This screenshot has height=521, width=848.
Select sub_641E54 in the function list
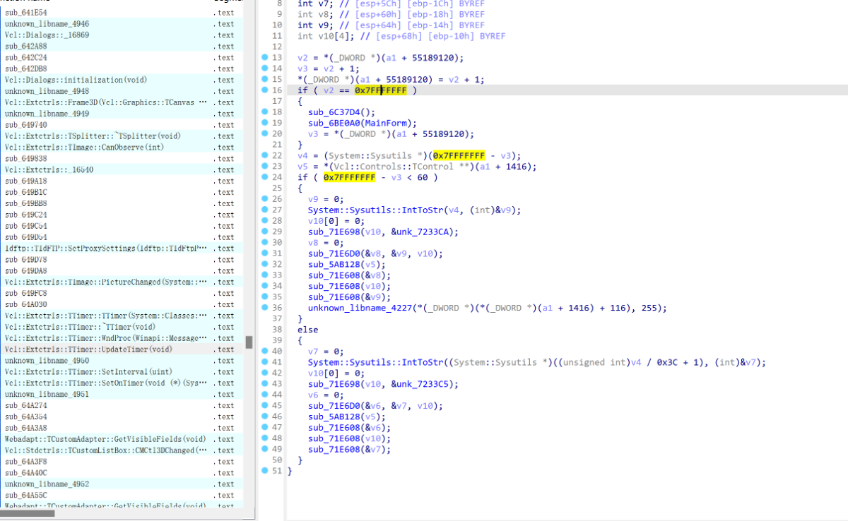click(122, 13)
